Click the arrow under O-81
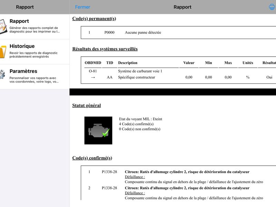This screenshot has height=207, width=276. tap(93, 77)
